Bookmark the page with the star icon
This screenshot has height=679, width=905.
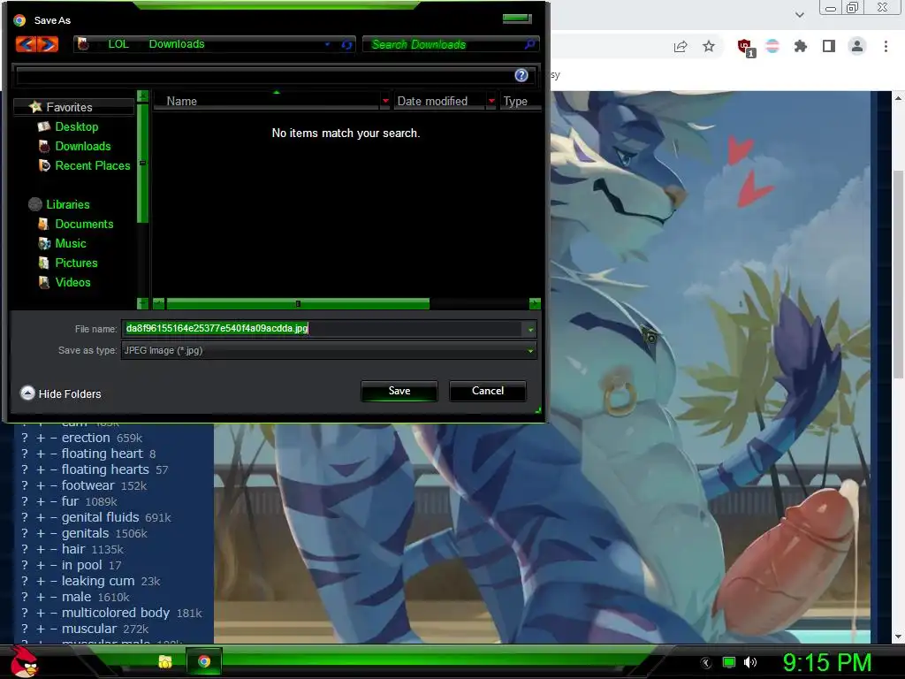pyautogui.click(x=709, y=47)
